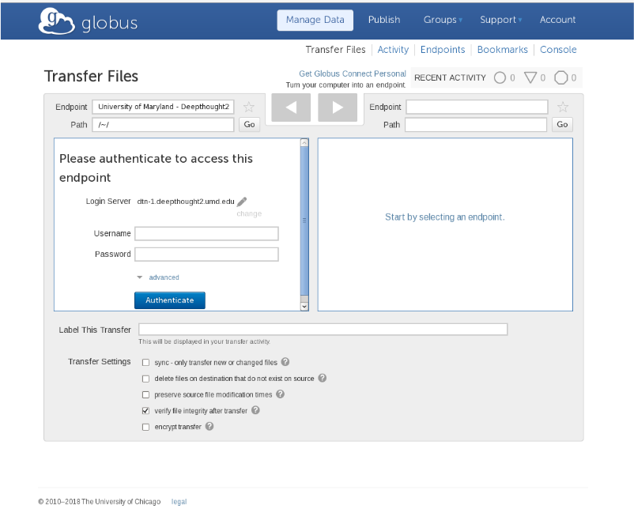Click the empty right Endpoint field
634x509 pixels.
point(477,107)
